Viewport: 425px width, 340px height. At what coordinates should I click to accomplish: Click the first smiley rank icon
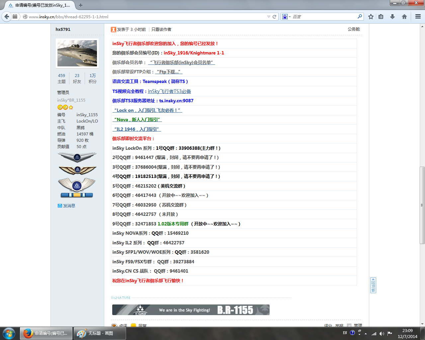point(60,107)
